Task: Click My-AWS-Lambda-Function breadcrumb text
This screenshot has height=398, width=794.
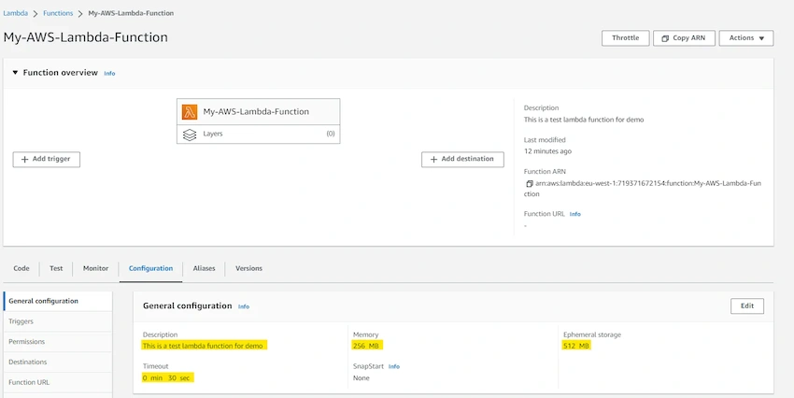Action: [131, 13]
